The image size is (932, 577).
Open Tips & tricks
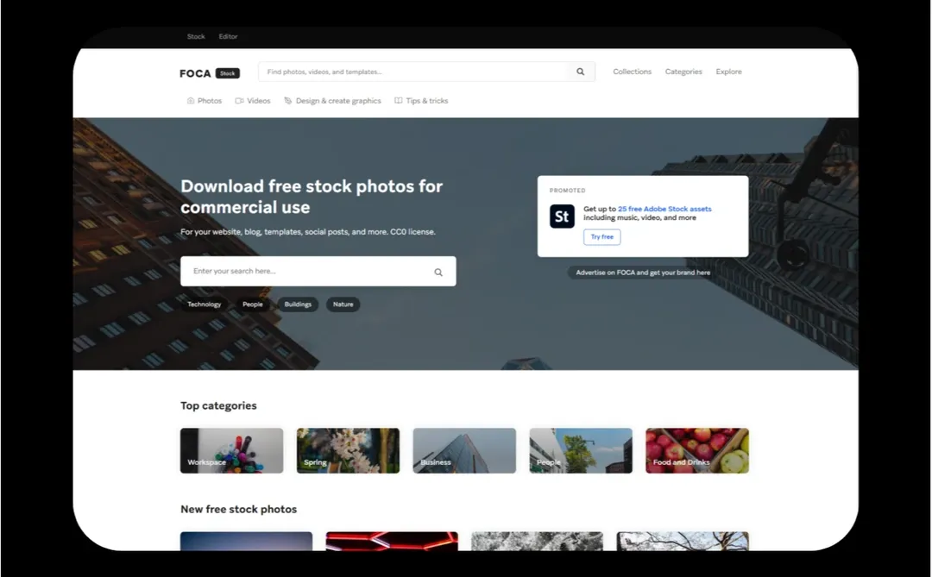(421, 101)
